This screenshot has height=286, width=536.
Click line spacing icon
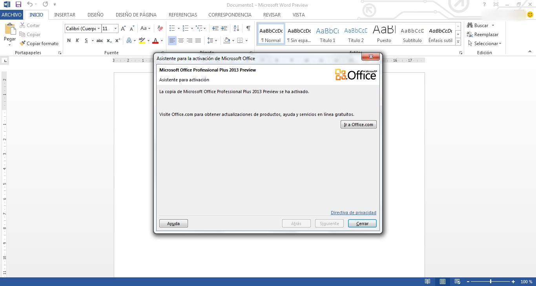tap(210, 40)
